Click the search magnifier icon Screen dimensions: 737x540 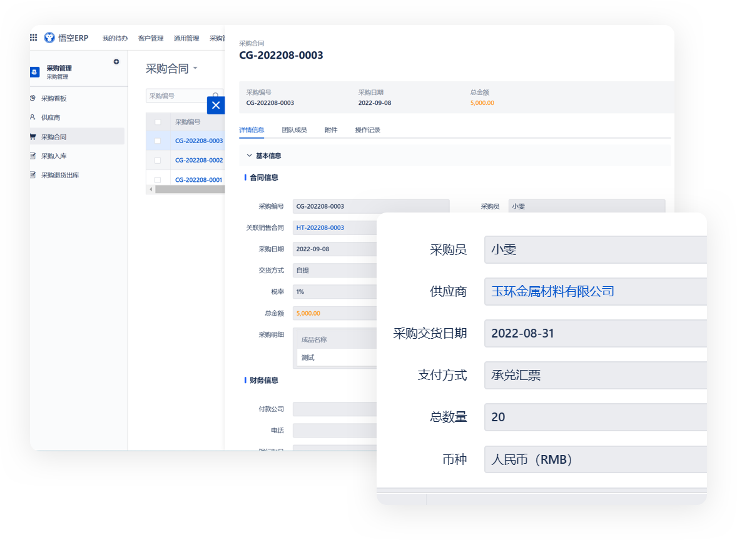point(216,96)
